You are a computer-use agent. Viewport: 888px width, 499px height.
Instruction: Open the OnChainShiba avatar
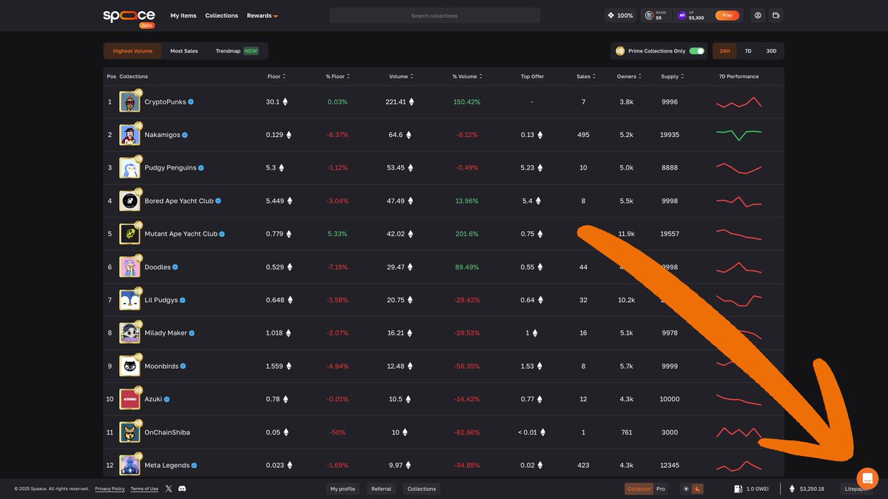(129, 432)
